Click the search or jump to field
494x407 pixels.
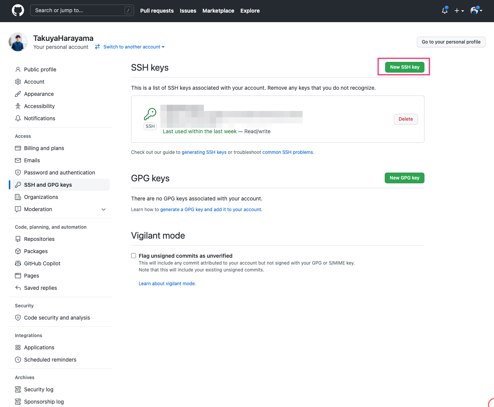82,10
